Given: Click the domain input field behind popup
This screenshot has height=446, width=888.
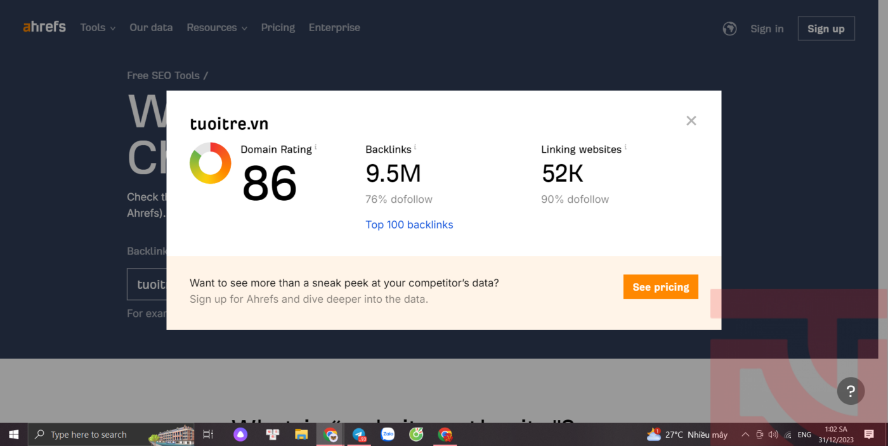Looking at the screenshot, I should pos(147,284).
